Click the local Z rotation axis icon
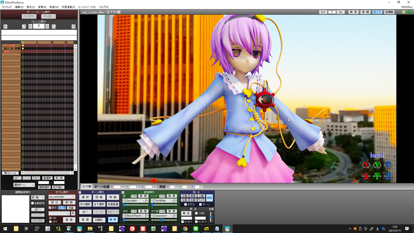Screen dimensions: 414x233 [x=388, y=165]
